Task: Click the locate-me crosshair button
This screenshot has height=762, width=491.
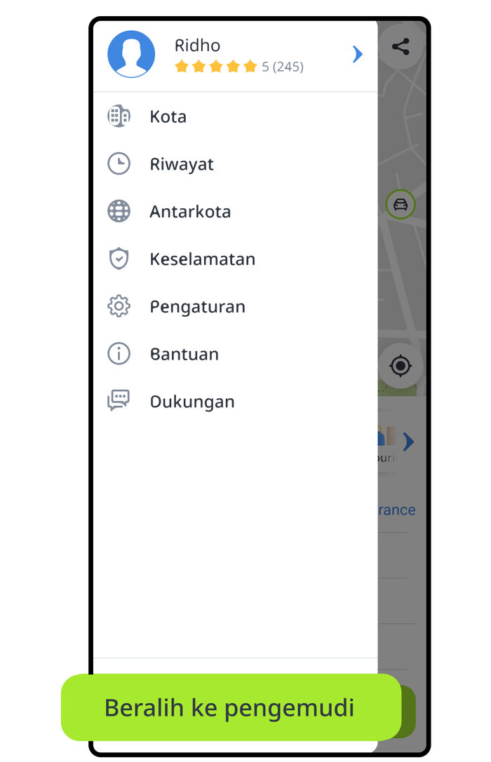Action: pyautogui.click(x=401, y=365)
